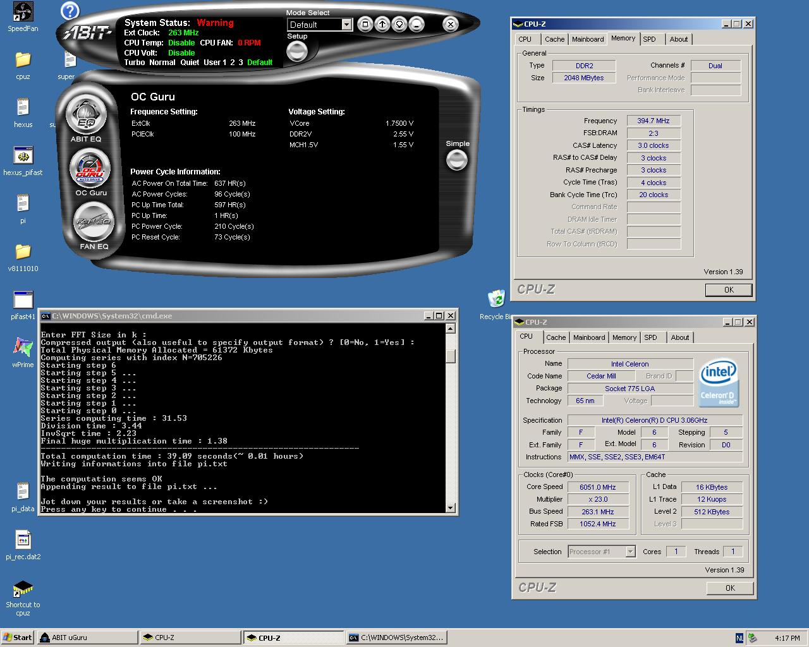The width and height of the screenshot is (809, 647).
Task: Open Mainboard tab in CPU-Z processor window
Action: coord(589,337)
